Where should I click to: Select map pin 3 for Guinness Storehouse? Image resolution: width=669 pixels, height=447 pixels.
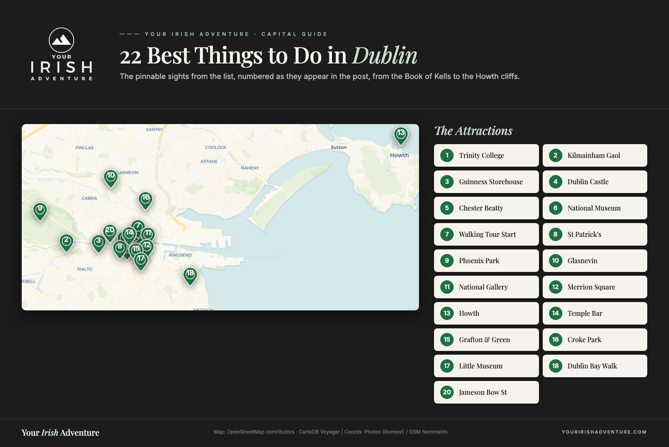click(99, 243)
